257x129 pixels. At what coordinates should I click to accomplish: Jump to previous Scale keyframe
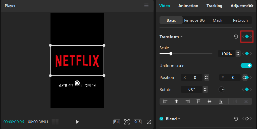tap(243, 53)
